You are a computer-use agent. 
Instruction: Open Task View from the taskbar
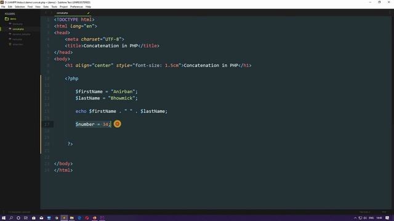pyautogui.click(x=26, y=218)
